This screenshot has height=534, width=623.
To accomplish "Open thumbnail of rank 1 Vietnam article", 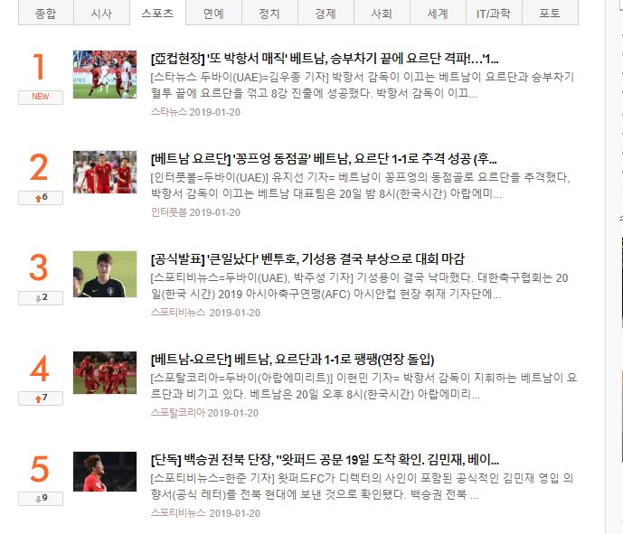I will point(105,74).
